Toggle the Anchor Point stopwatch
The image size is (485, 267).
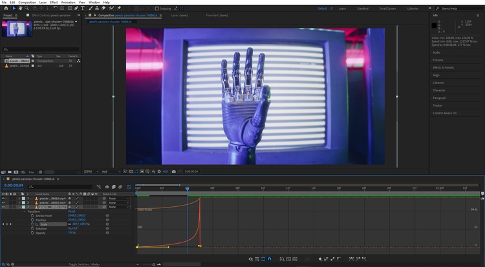click(x=32, y=215)
